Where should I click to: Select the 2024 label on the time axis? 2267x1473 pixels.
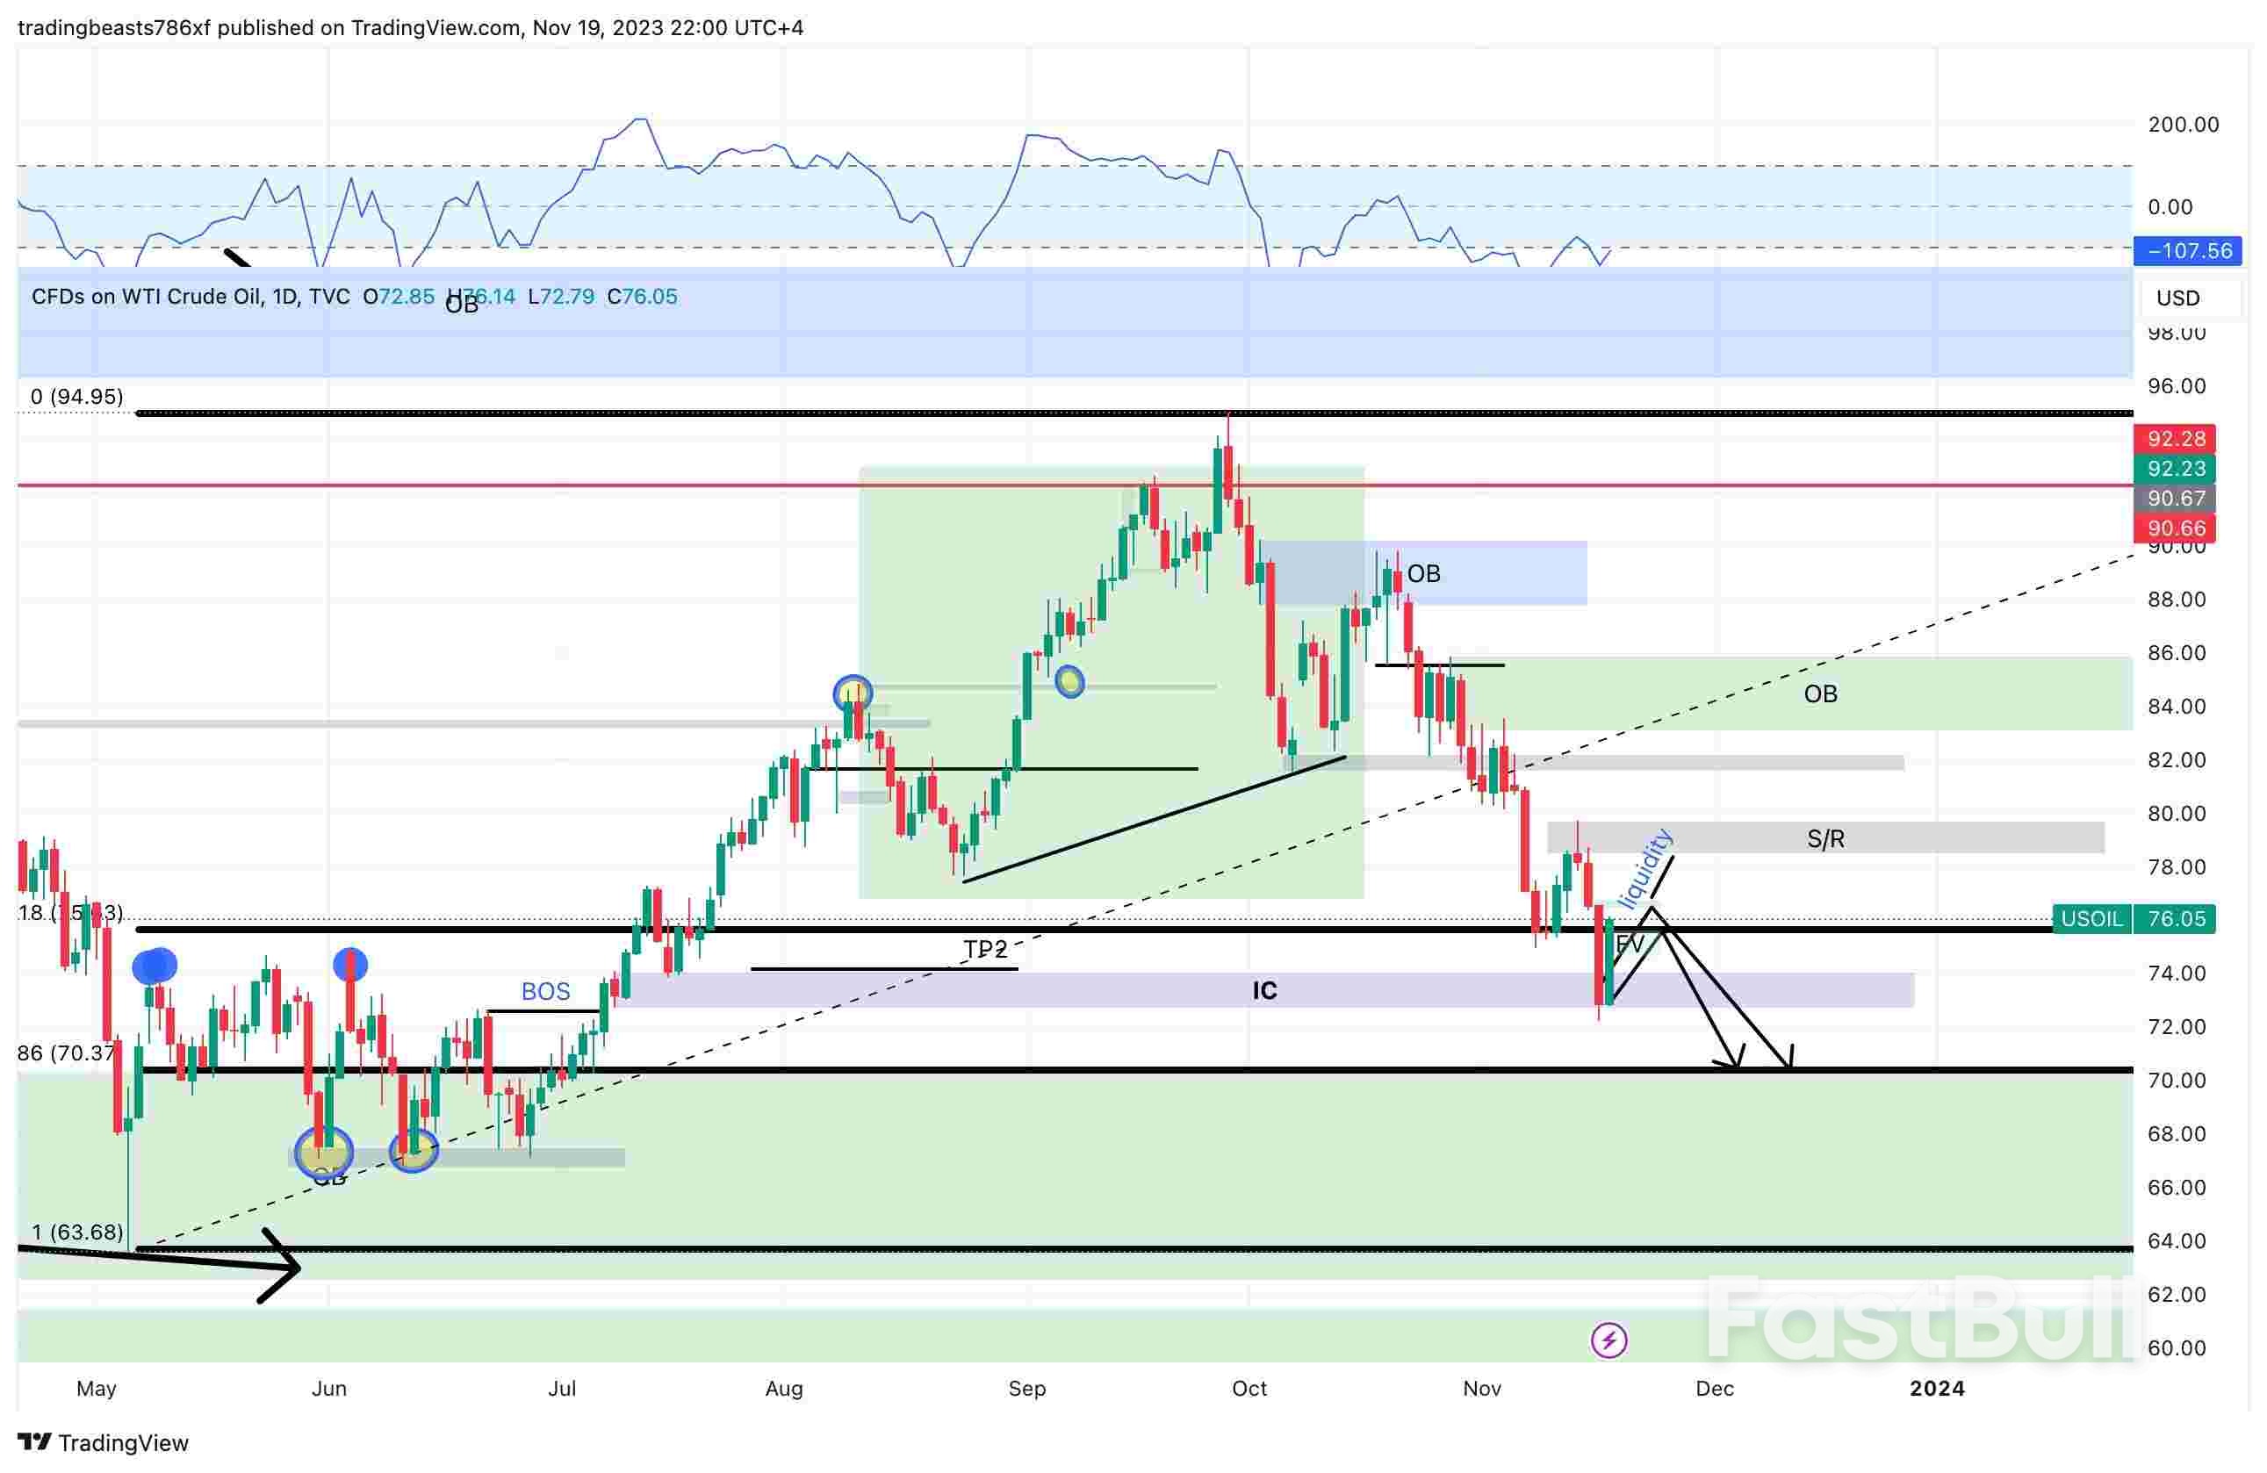coord(1940,1390)
